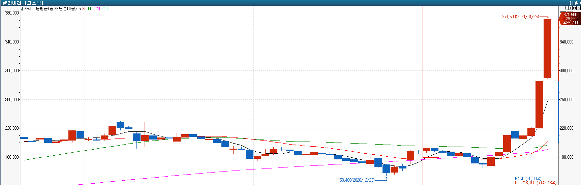Maximize the chart panel

pos(575,8)
